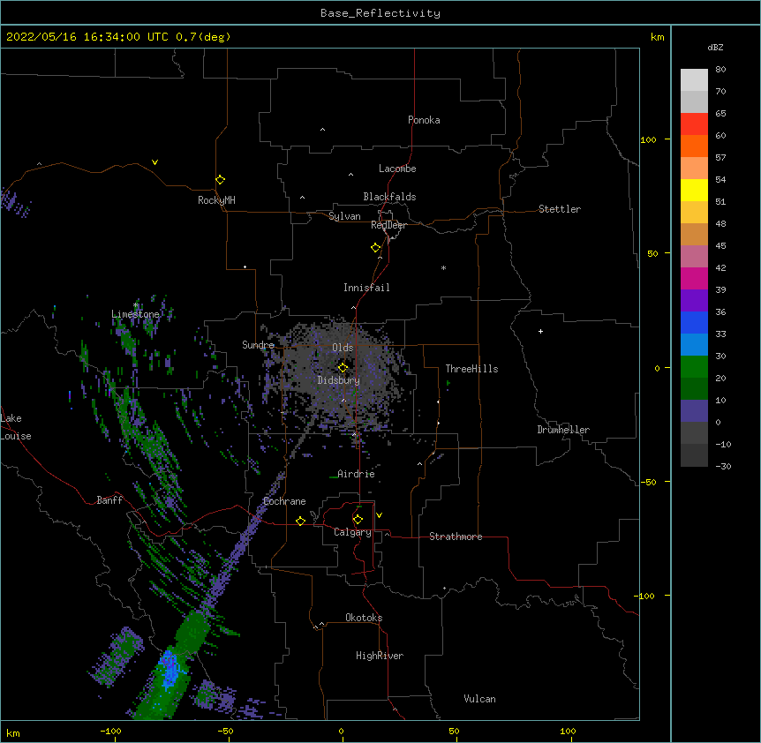Pick the blue 36-33 dBZ legend swatch

coord(694,322)
